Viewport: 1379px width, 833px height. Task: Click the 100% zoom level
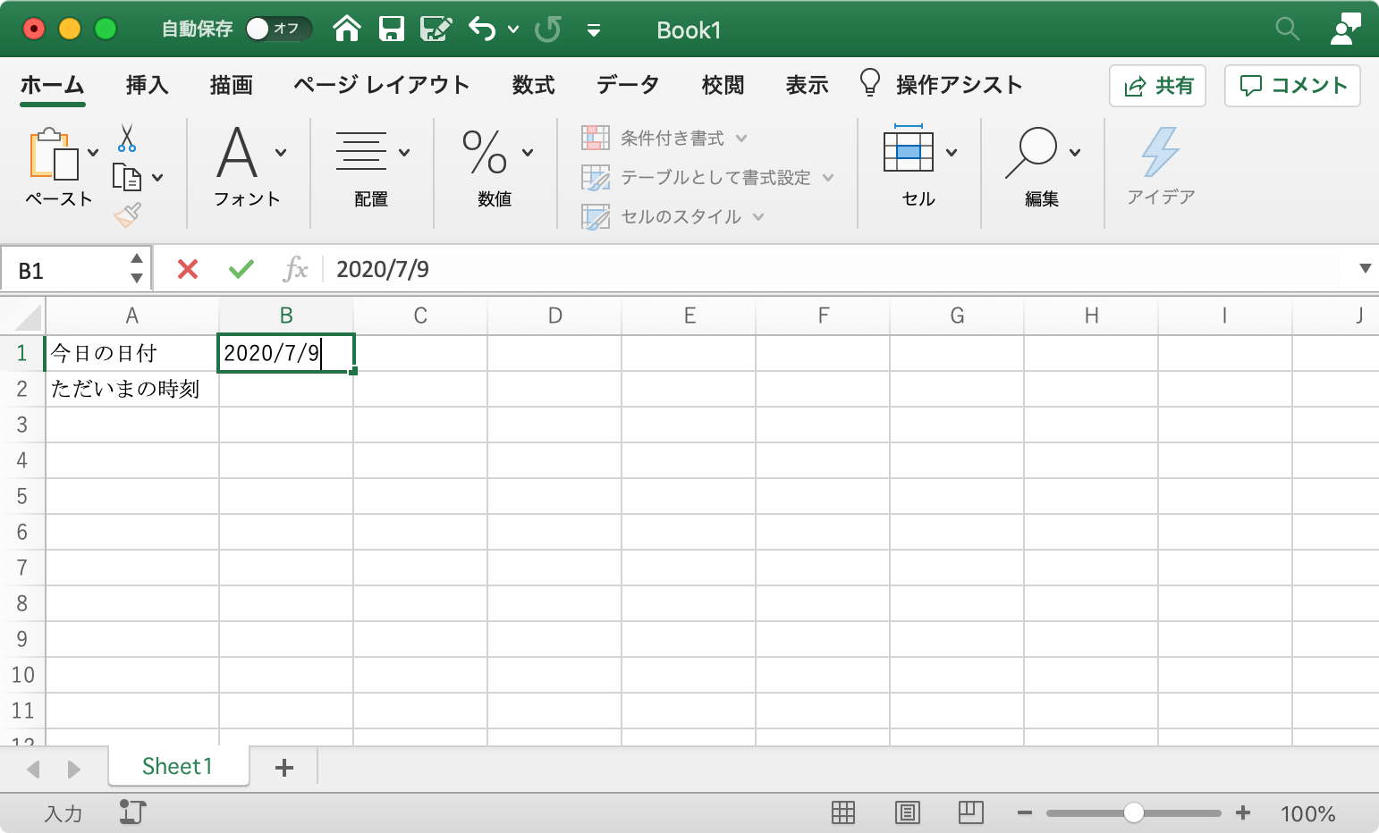click(1307, 813)
